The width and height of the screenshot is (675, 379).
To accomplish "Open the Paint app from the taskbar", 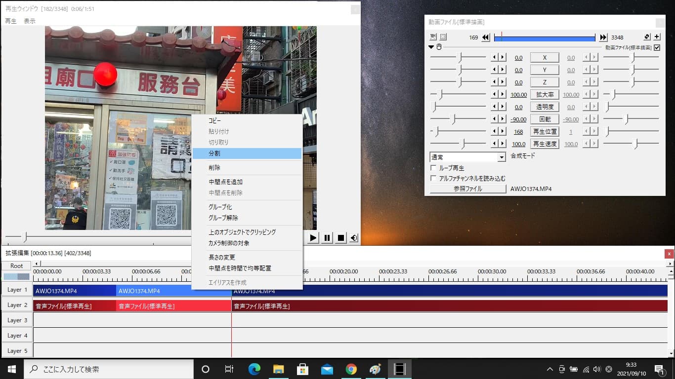I will click(x=375, y=369).
